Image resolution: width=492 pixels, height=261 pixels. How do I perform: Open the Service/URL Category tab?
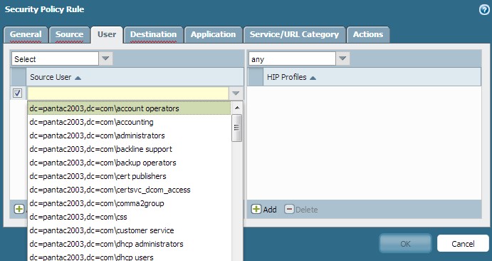(294, 34)
